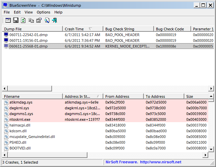This screenshot has height=167, width=216.
Task: Click To Address 0x8c0a7000 of BOOTVID.dll
Action: coord(156,148)
